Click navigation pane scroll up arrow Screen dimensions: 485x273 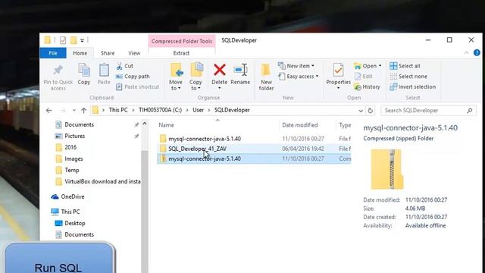point(145,124)
